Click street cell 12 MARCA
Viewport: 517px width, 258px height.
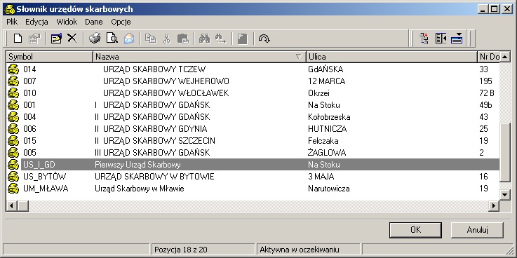(x=326, y=81)
